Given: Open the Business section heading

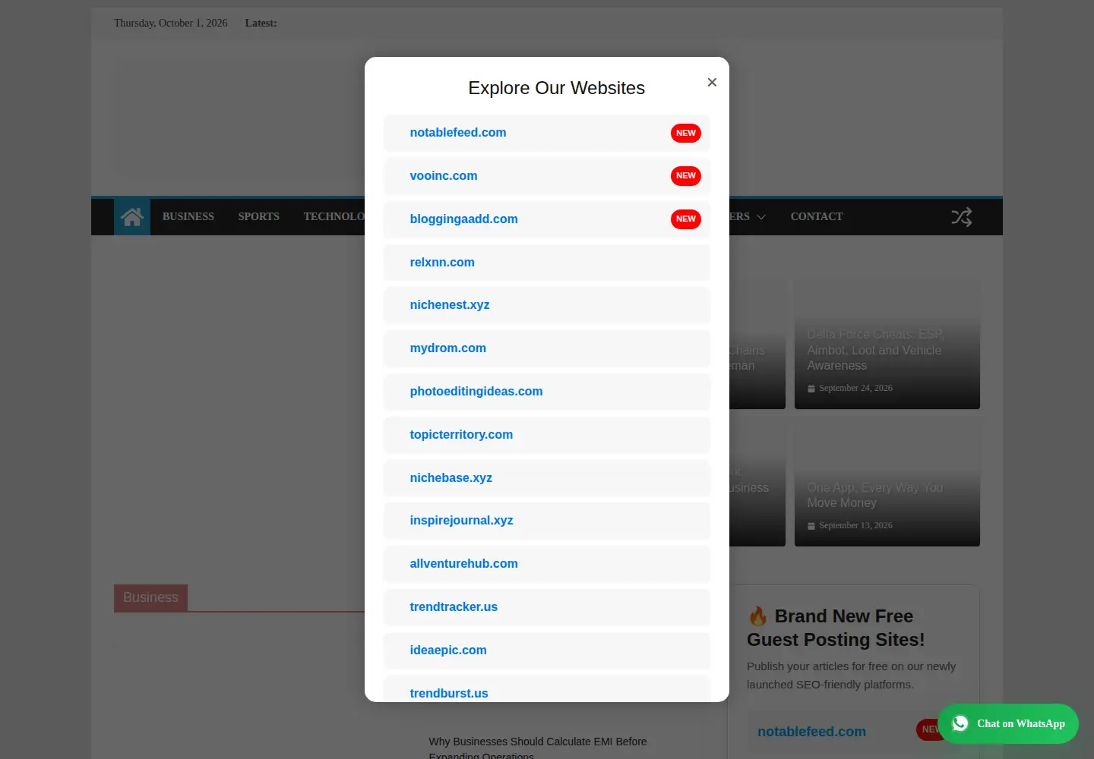Looking at the screenshot, I should coord(150,597).
